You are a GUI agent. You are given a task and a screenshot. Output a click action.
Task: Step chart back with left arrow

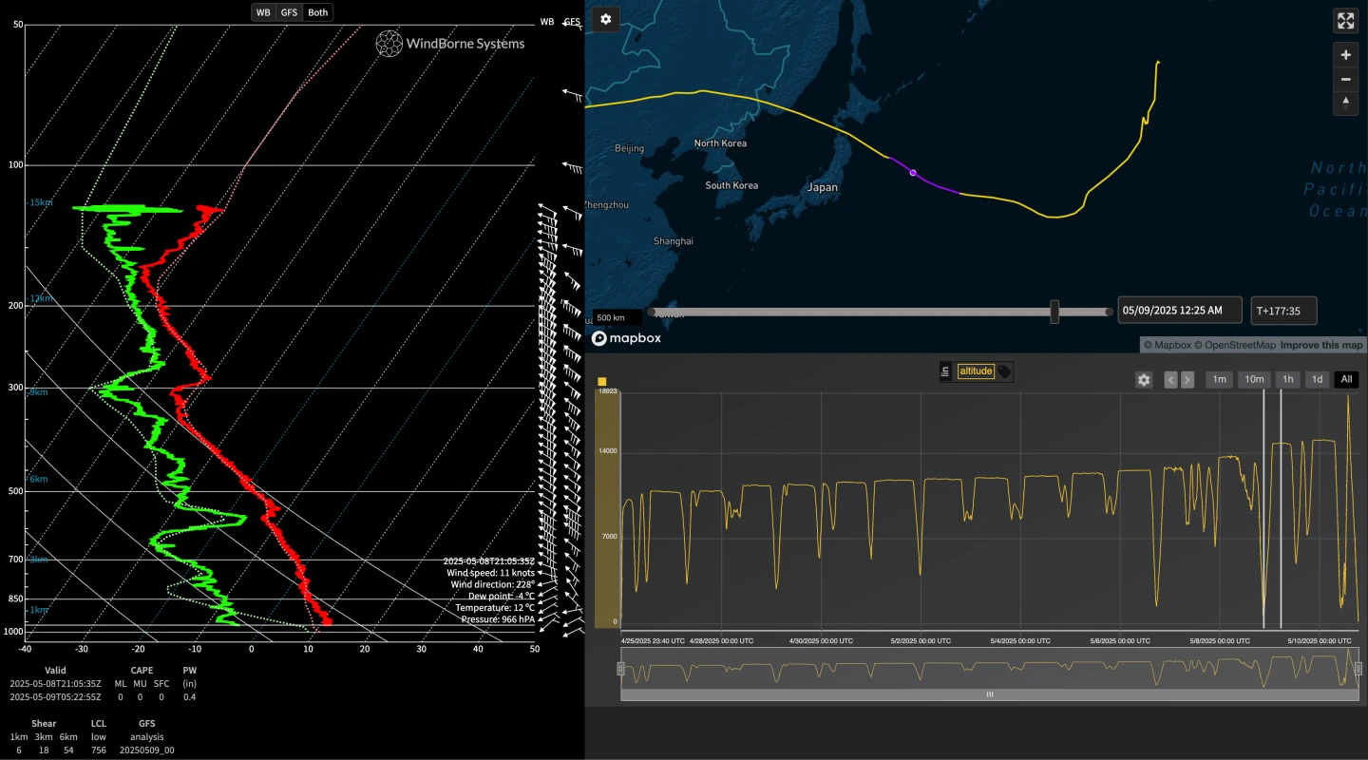coord(1171,380)
